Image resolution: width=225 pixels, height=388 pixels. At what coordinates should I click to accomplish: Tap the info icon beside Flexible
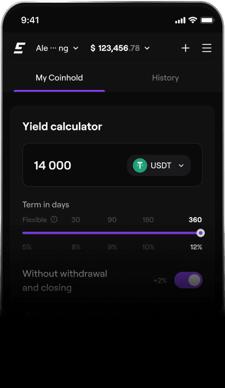(x=54, y=219)
